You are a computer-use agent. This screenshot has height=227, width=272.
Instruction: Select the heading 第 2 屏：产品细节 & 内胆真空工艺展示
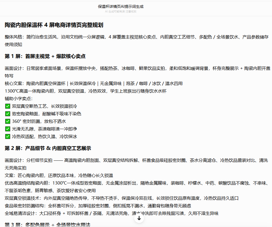click(48, 148)
